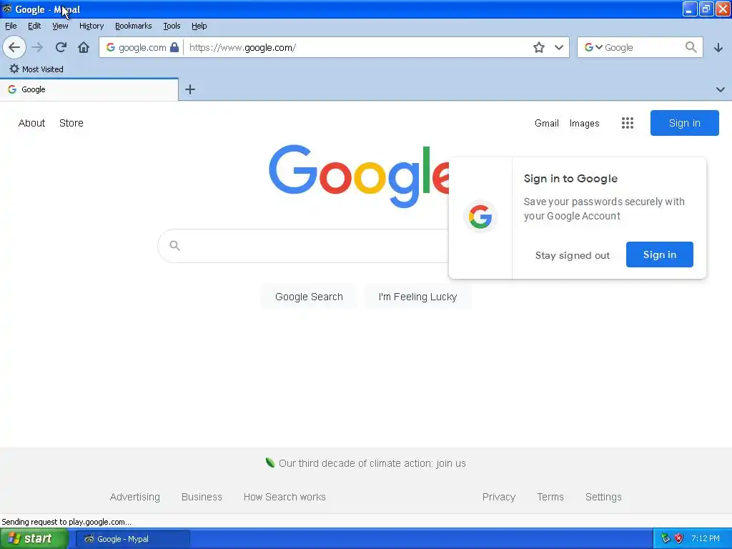Image resolution: width=732 pixels, height=549 pixels.
Task: Click the Store link
Action: point(71,123)
